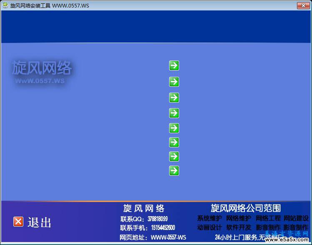Click the first green arrow icon
The height and width of the screenshot is (245, 312).
tap(174, 66)
